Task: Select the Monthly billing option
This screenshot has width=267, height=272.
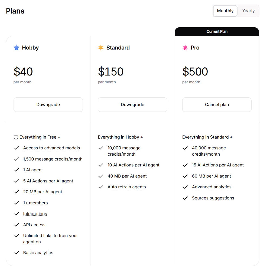Action: pos(225,11)
